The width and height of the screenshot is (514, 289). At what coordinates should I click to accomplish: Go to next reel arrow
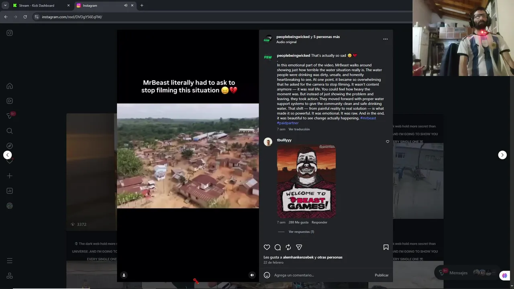tap(502, 155)
